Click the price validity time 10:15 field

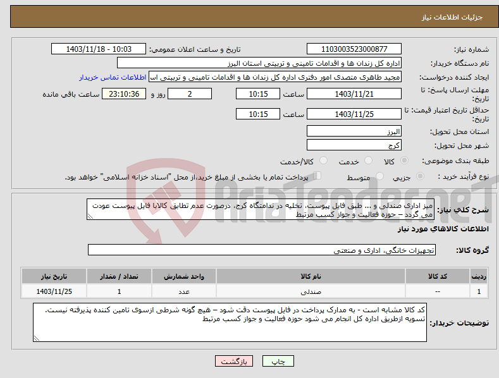point(258,114)
